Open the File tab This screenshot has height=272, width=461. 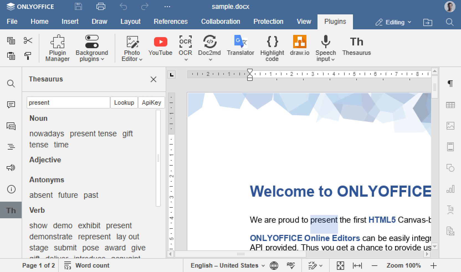(12, 22)
